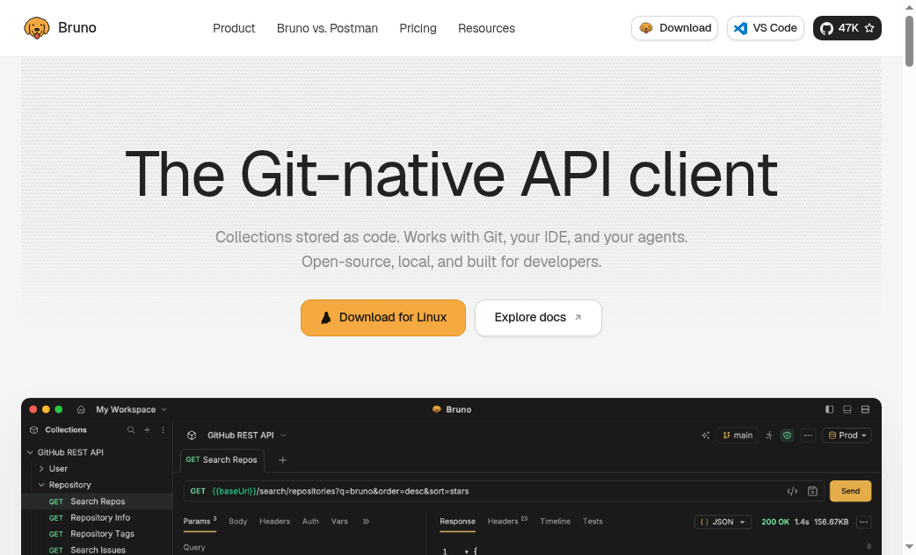916x555 pixels.
Task: Click the GET method label in the URL bar
Action: (198, 492)
